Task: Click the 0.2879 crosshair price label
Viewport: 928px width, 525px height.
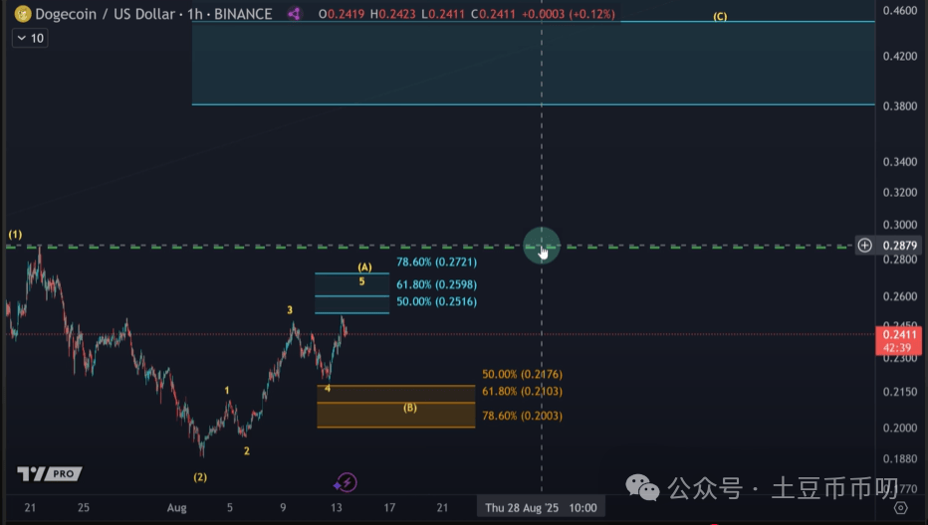Action: point(899,246)
